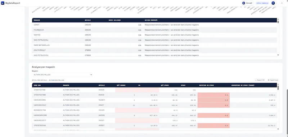The width and height of the screenshot is (288, 137).
Task: Select the PARIS BATIGNOLLES row
Action: [154, 45]
